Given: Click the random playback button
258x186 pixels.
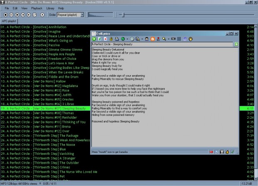Looking at the screenshot, I should 35,15.
